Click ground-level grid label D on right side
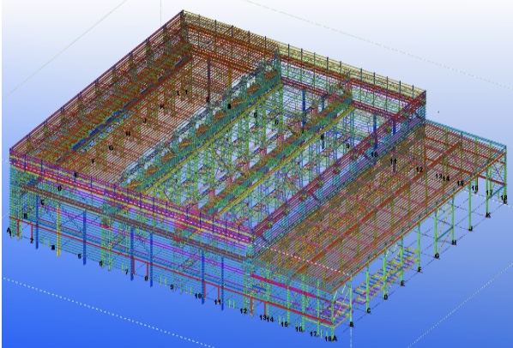Image resolution: width=513 pixels, height=348 pixels. [386, 297]
